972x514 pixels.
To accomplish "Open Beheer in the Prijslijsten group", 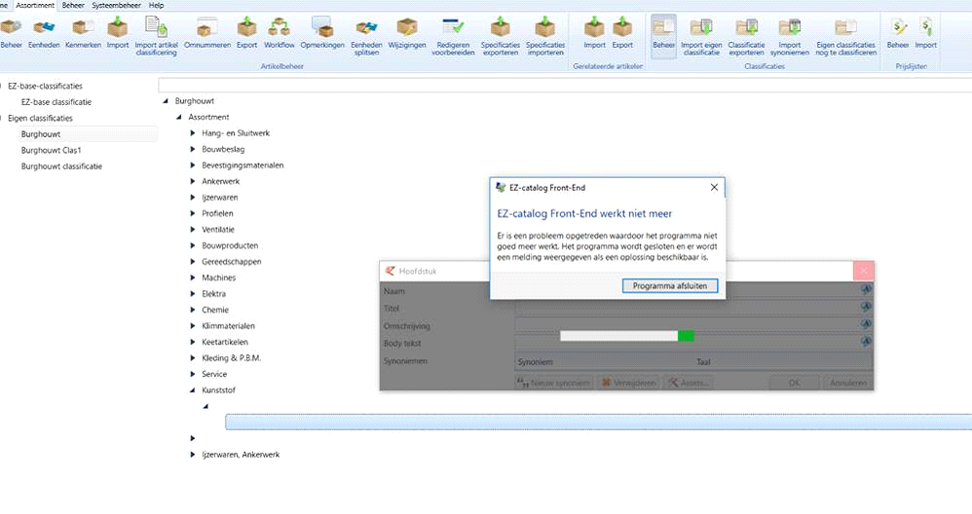I will coord(898,34).
